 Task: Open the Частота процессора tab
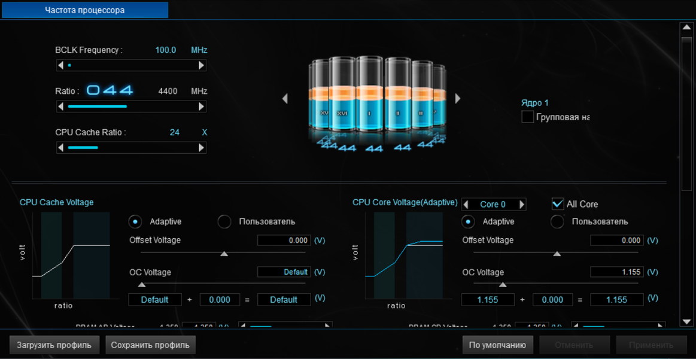click(84, 10)
